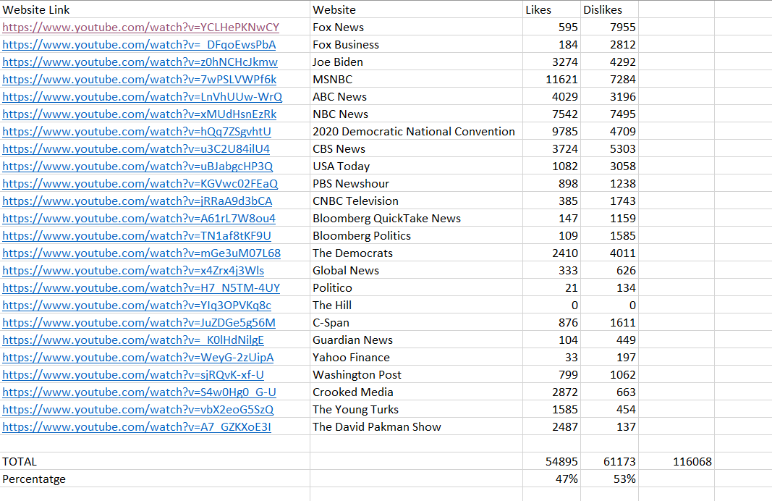
Task: Select NBC News dislikes value 7495
Action: (x=609, y=114)
